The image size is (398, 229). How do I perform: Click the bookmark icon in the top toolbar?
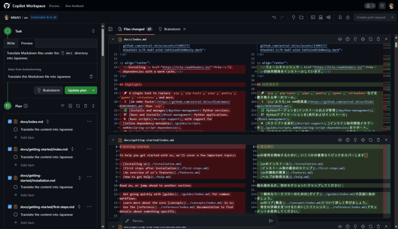[340, 17]
